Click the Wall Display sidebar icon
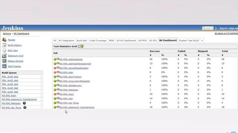238x133 pixels. pos(4,66)
